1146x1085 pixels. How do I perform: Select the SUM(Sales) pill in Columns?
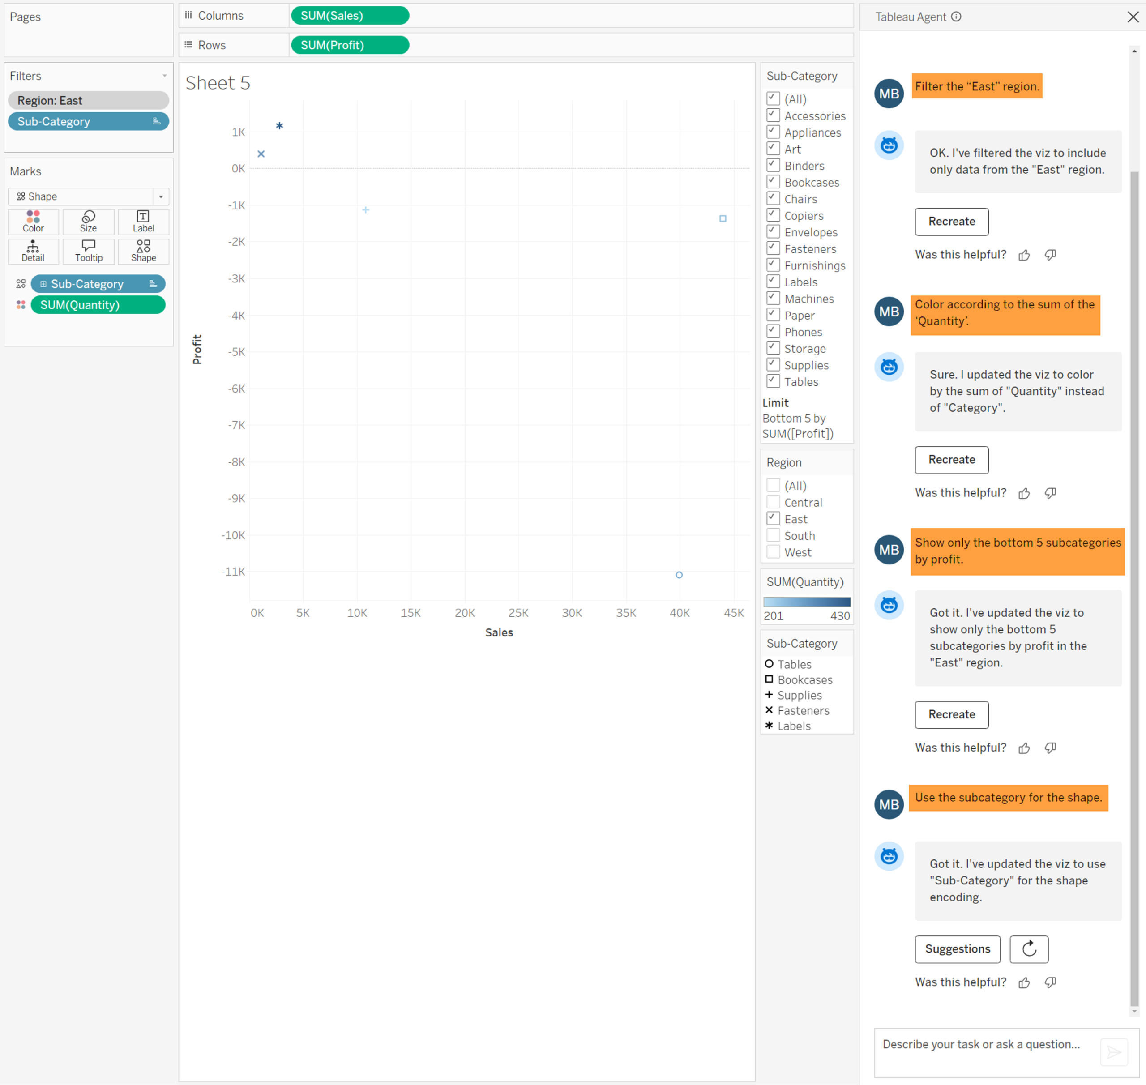(350, 16)
